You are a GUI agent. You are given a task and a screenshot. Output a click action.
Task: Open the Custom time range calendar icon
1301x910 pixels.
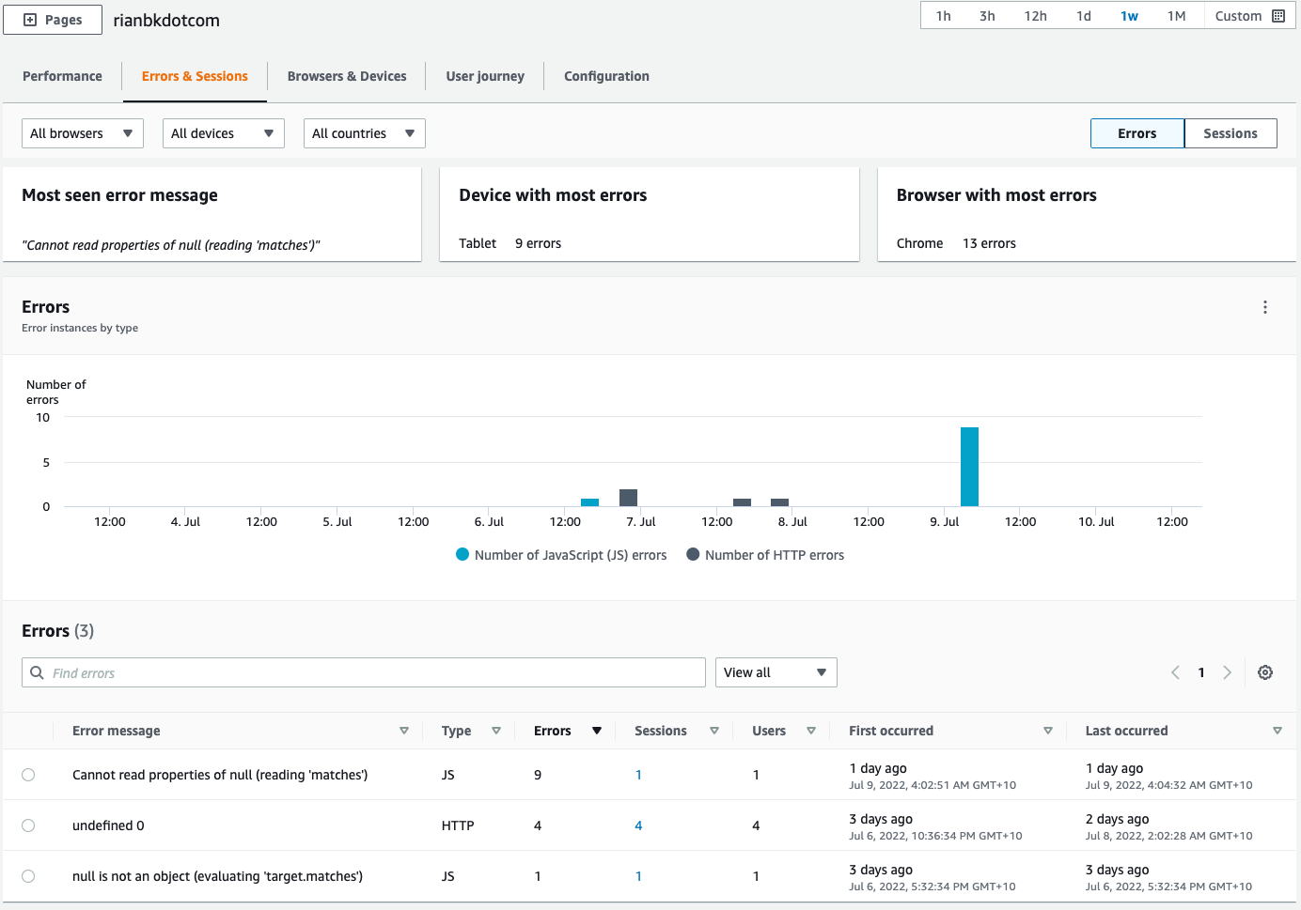click(x=1277, y=16)
